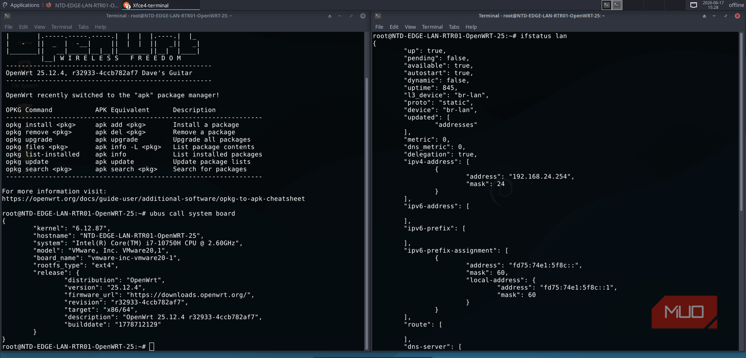746x358 pixels.
Task: Open the Edit menu in the left terminal
Action: 23,27
